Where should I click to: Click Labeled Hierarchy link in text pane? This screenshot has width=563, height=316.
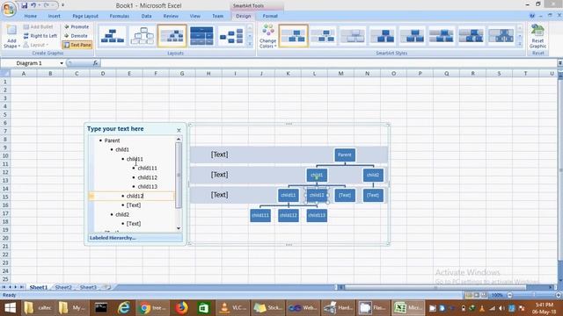point(113,238)
